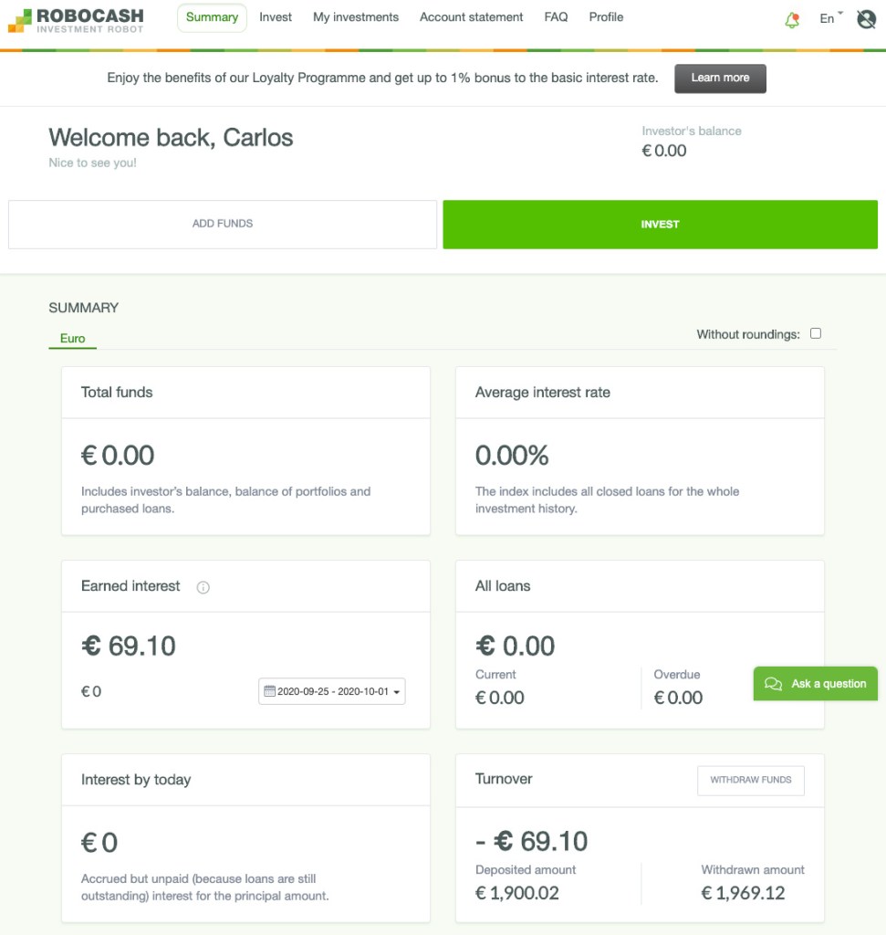Open the Ask a question widget
Image resolution: width=886 pixels, height=935 pixels.
[x=815, y=683]
